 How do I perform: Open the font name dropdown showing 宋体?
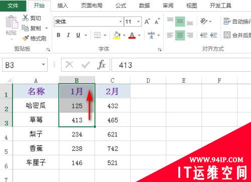89,22
